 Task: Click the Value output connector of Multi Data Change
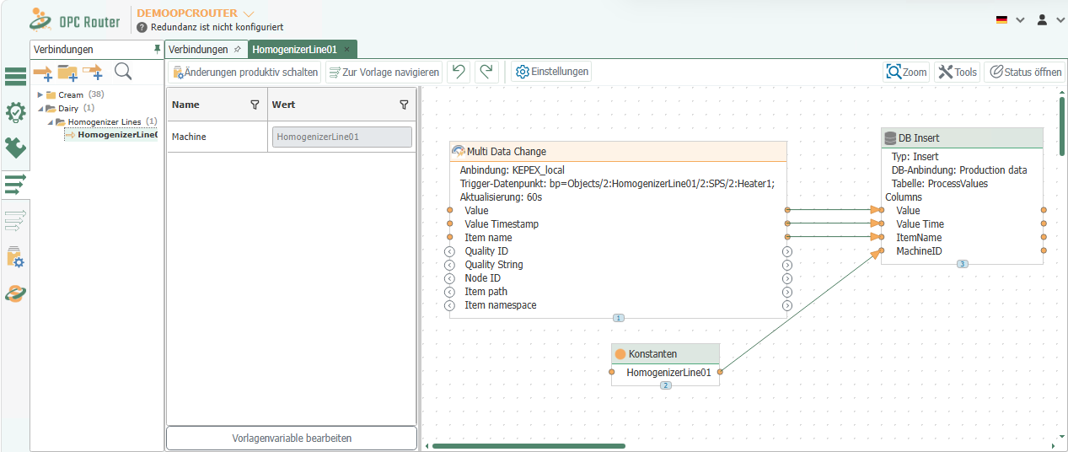(x=787, y=210)
